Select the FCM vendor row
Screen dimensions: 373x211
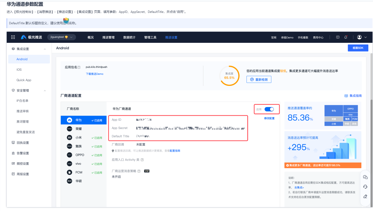tap(84, 173)
